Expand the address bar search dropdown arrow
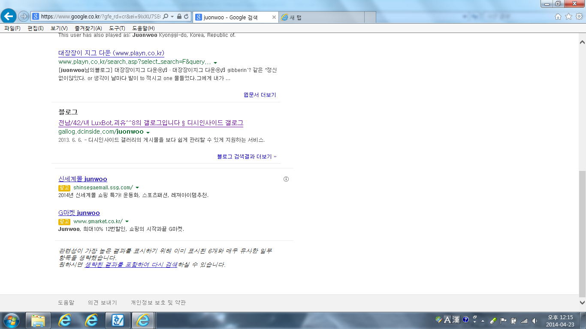 coord(172,17)
